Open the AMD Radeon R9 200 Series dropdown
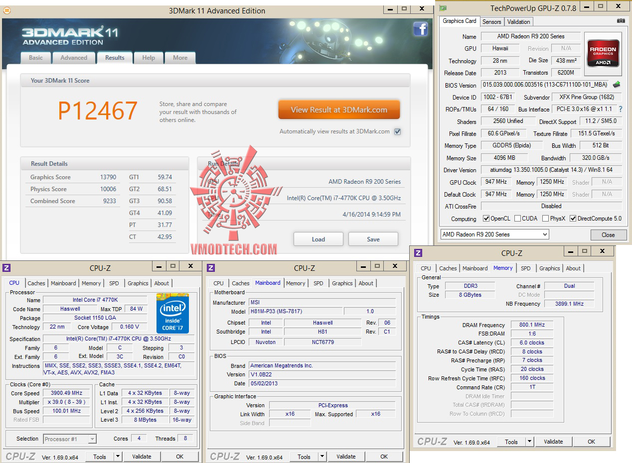 [495, 234]
